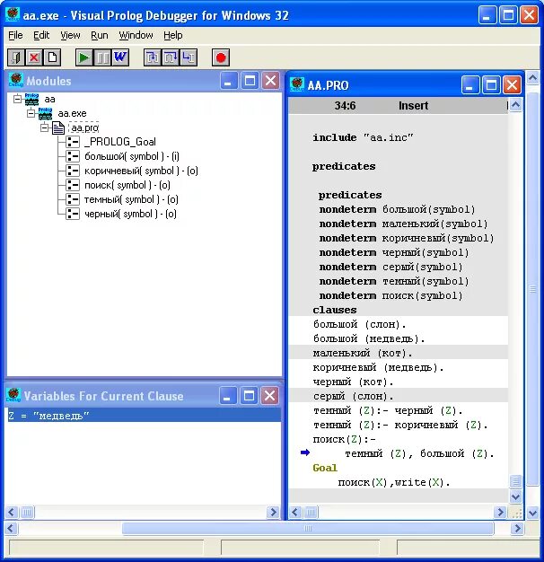Open the Edit menu
Image resolution: width=544 pixels, height=562 pixels.
(x=41, y=35)
